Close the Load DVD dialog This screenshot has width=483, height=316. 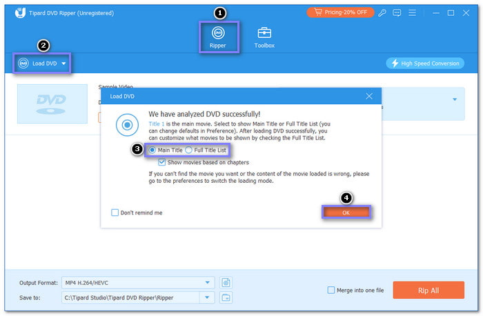(x=369, y=96)
